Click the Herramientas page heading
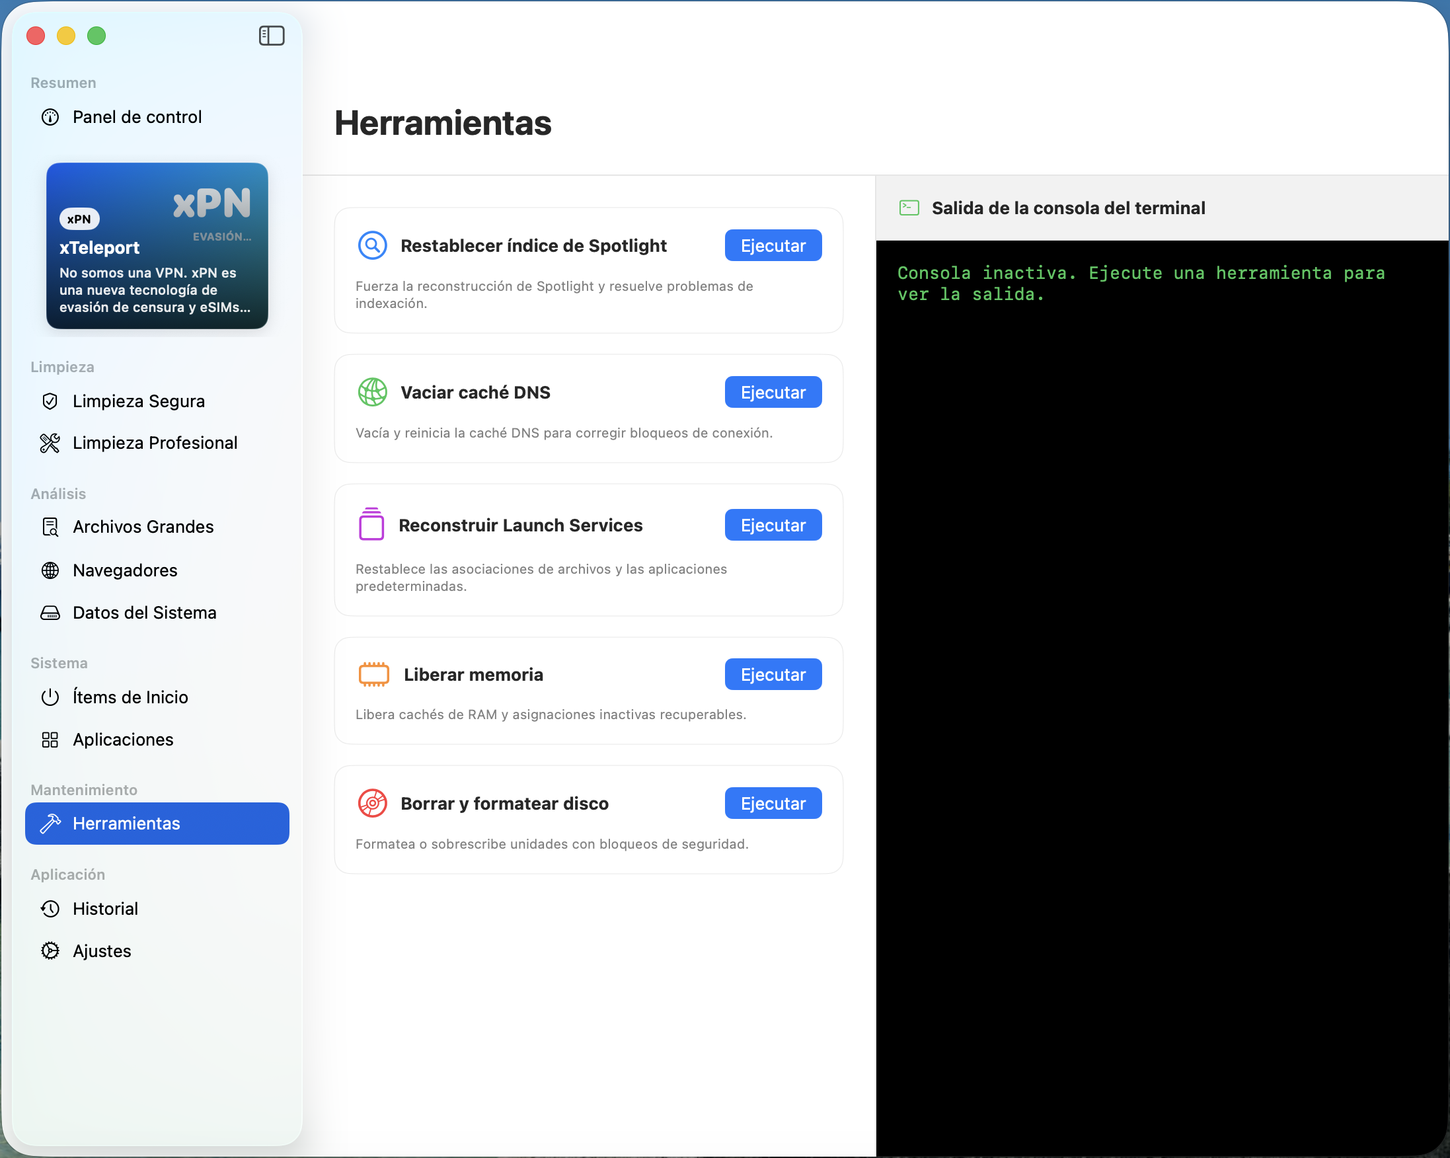This screenshot has height=1158, width=1450. pos(443,123)
